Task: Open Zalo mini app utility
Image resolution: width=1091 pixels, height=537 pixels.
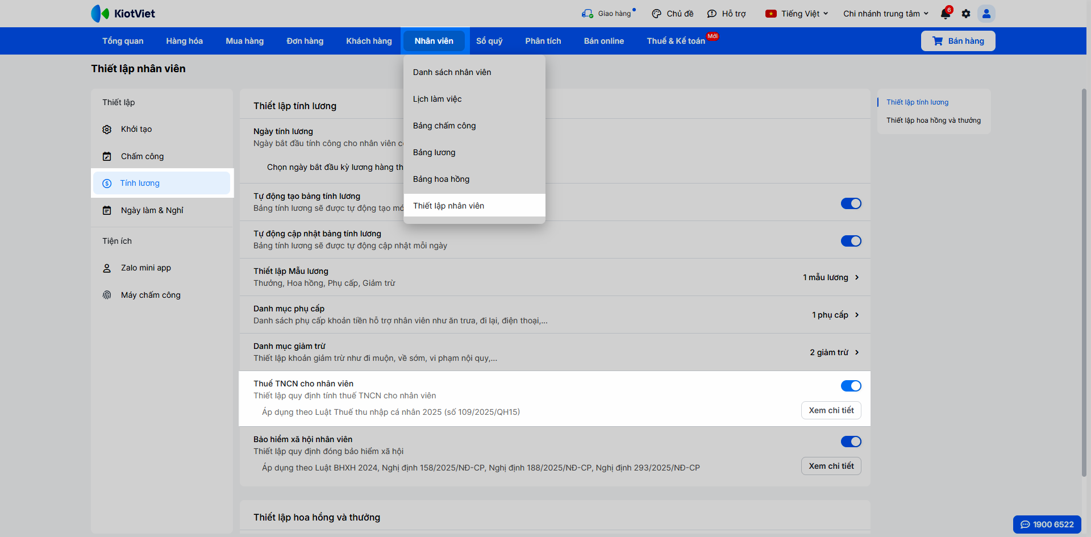Action: coord(162,268)
